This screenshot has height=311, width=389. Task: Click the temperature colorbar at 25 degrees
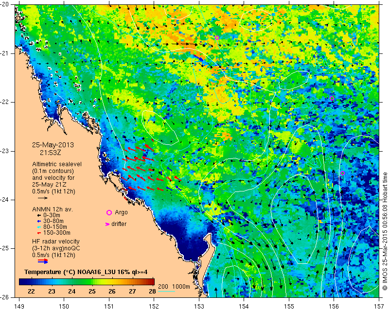[x=92, y=282]
